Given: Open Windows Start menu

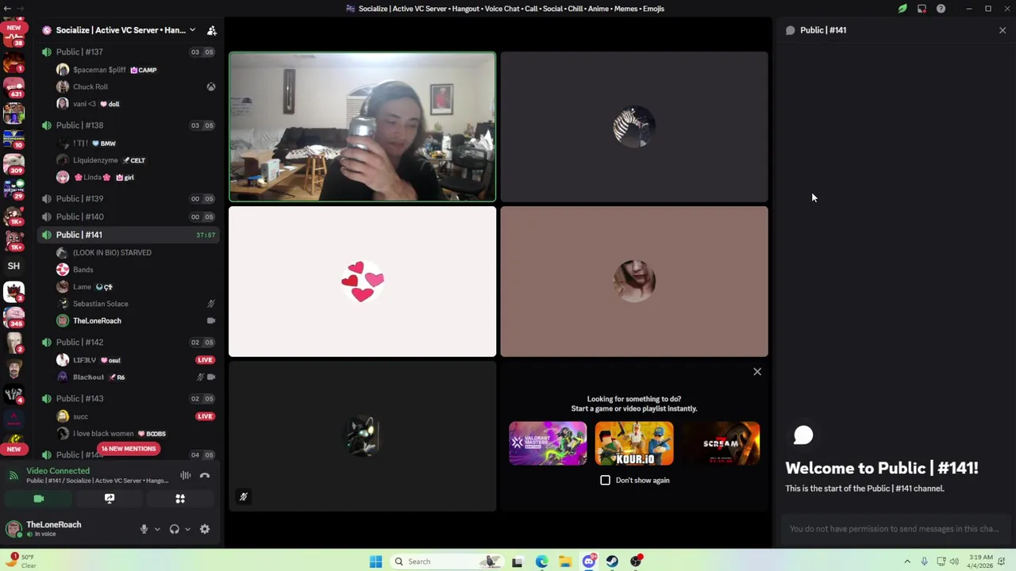Looking at the screenshot, I should click(x=375, y=561).
